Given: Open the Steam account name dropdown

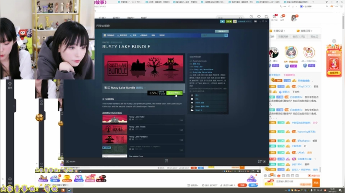Looking at the screenshot, I should tap(244, 21).
